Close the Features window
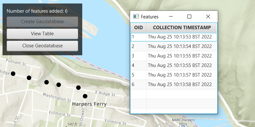This screenshot has height=127, width=255. tap(208, 17)
